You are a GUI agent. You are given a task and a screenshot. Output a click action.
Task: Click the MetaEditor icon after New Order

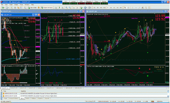39,8
